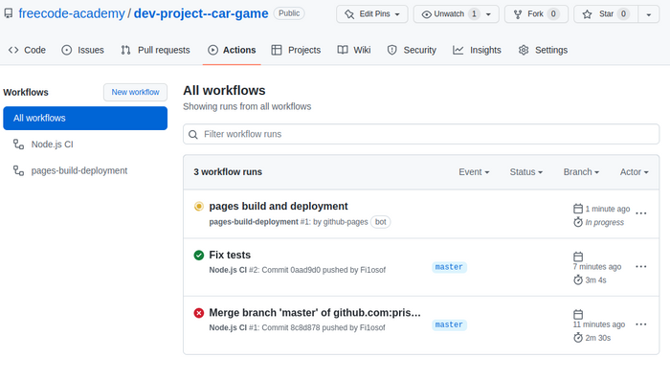
Task: Expand the Status filter dropdown
Action: tap(526, 171)
